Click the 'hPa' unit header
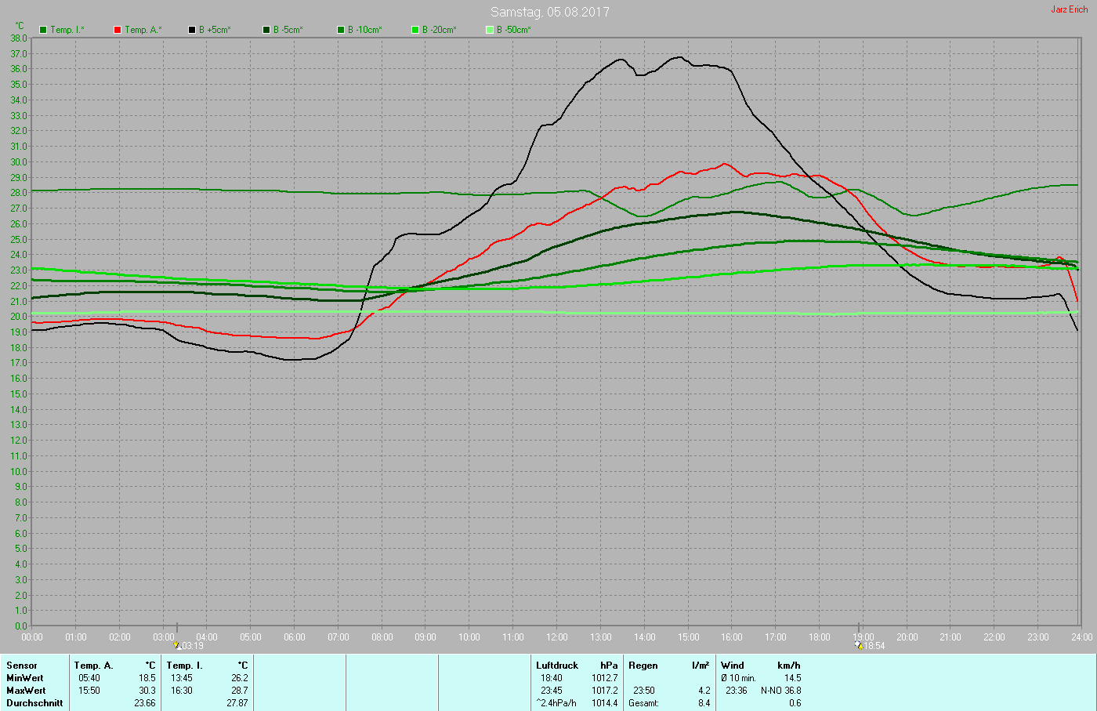This screenshot has height=711, width=1097. tap(609, 666)
